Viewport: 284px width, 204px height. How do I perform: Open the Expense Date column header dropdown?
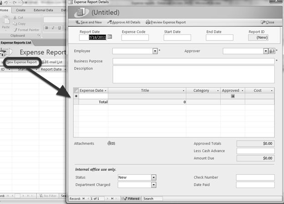[x=106, y=91]
